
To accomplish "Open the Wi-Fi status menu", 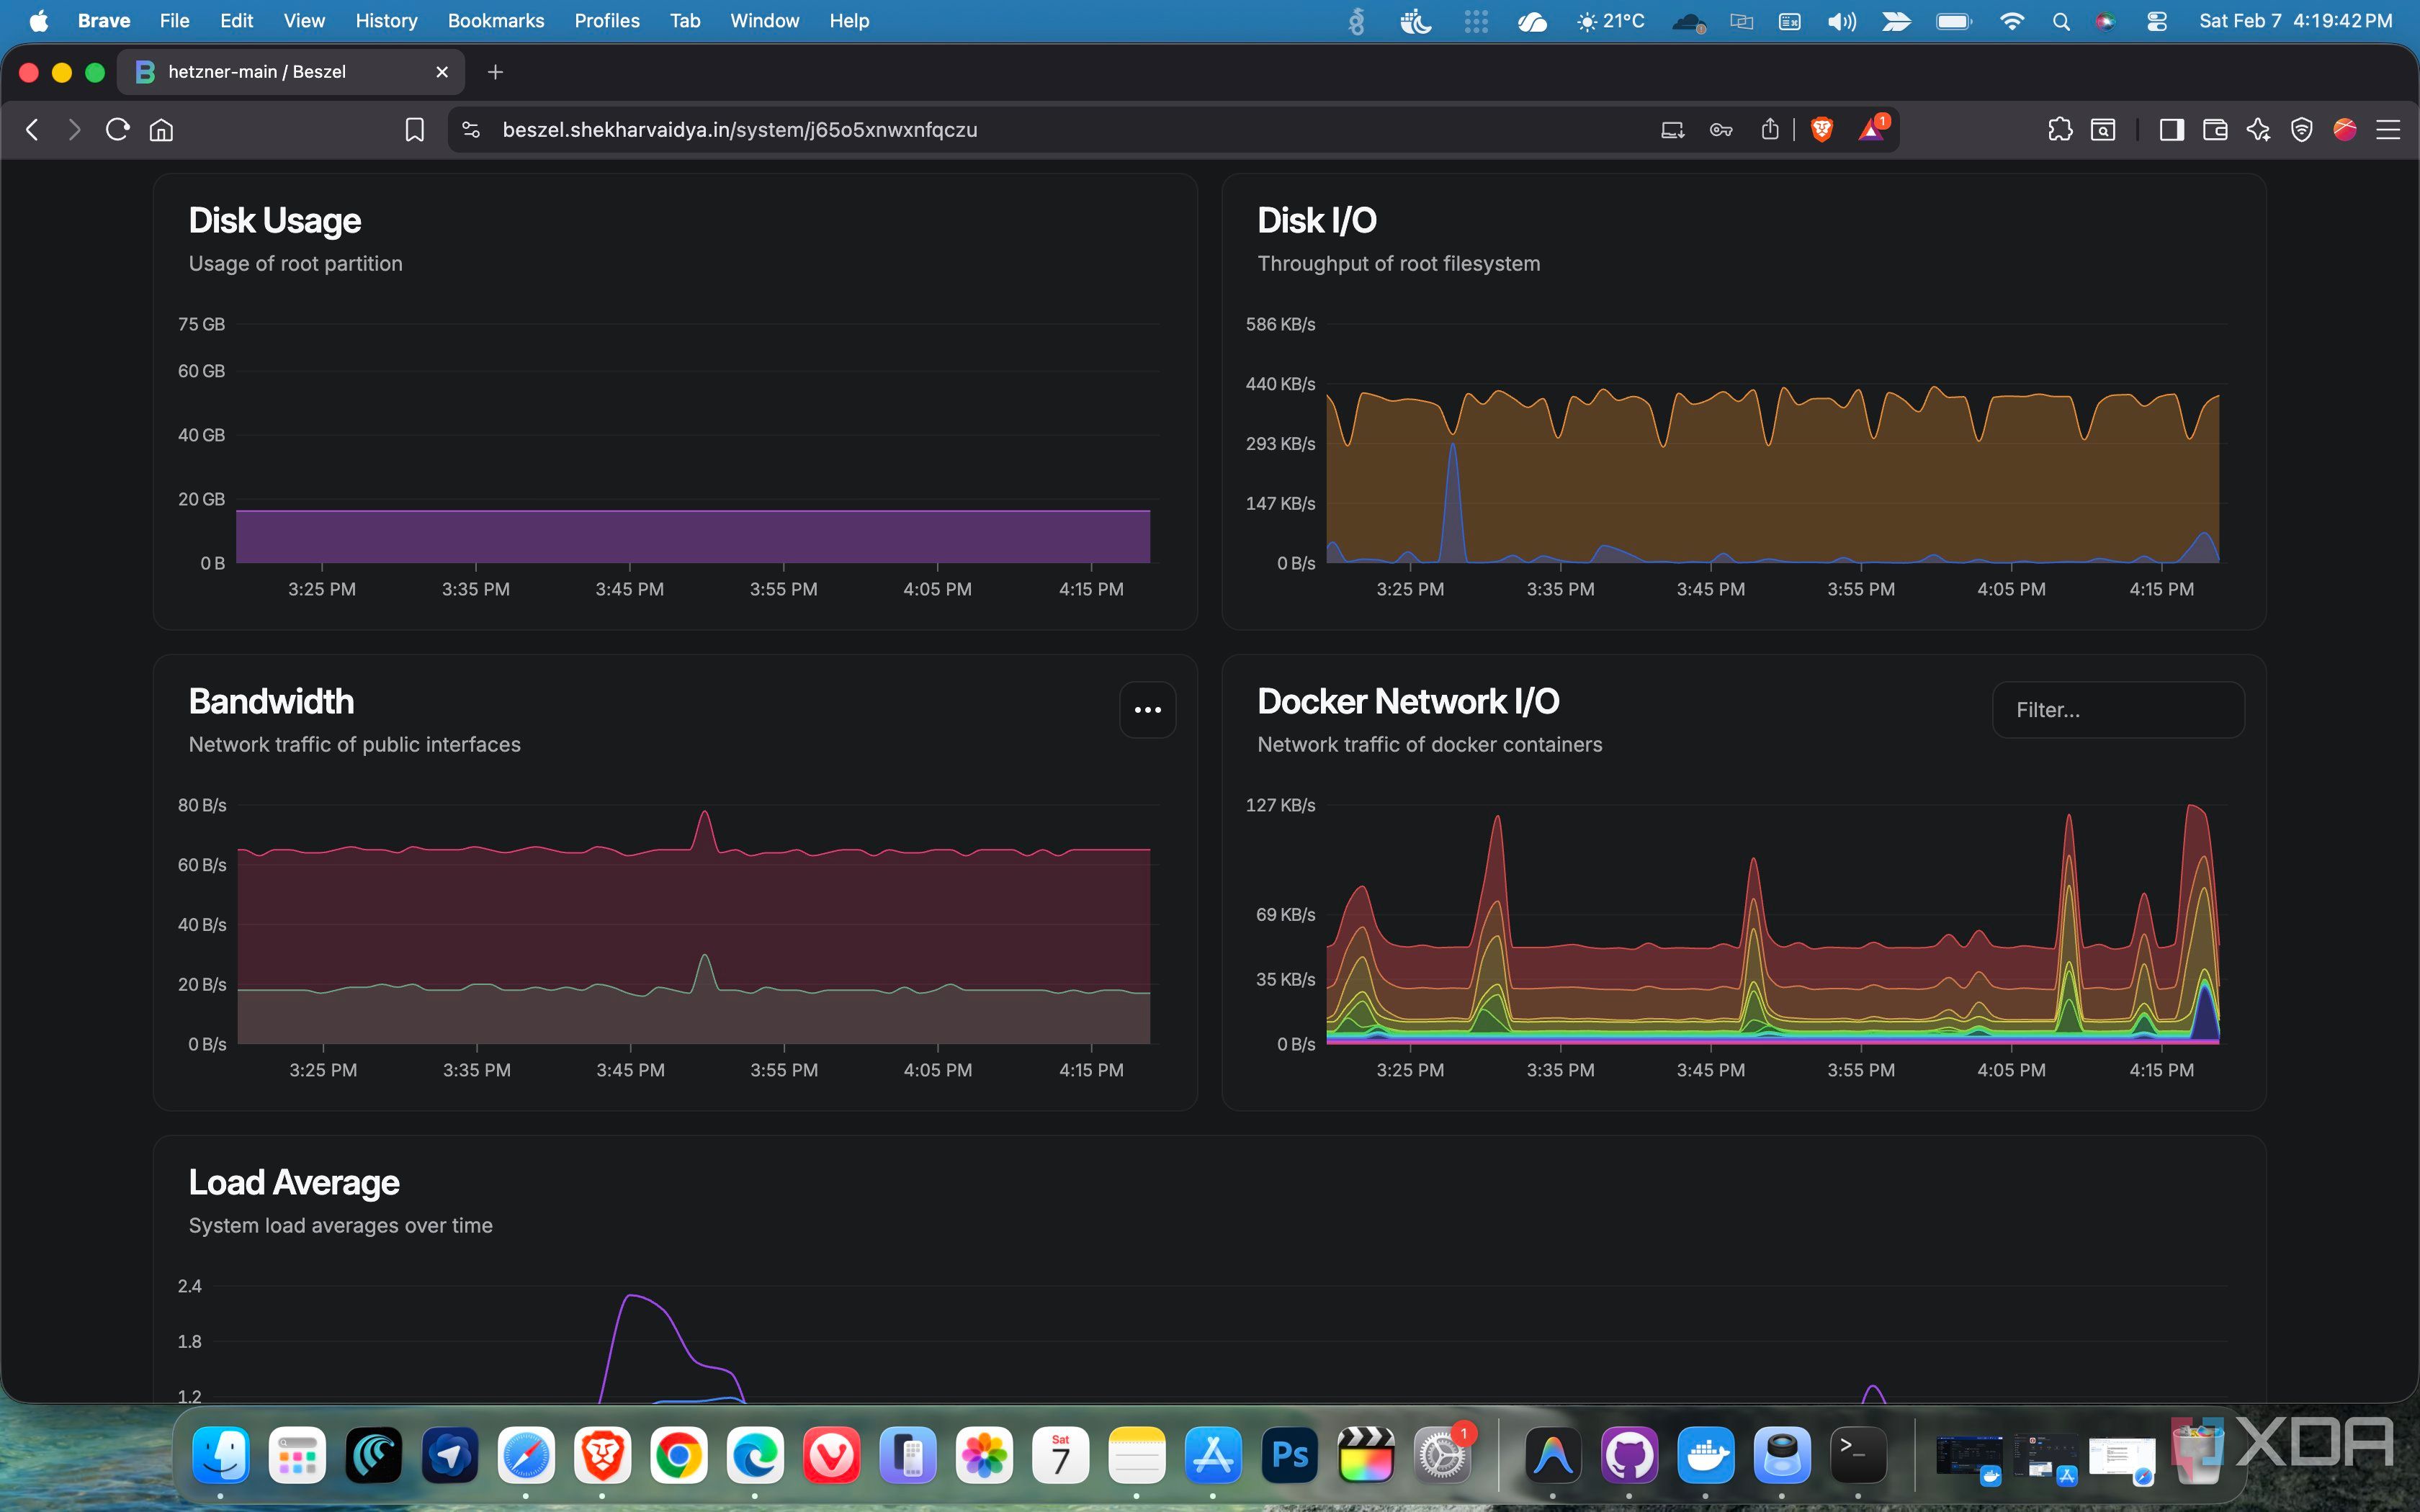I will click(x=2011, y=21).
